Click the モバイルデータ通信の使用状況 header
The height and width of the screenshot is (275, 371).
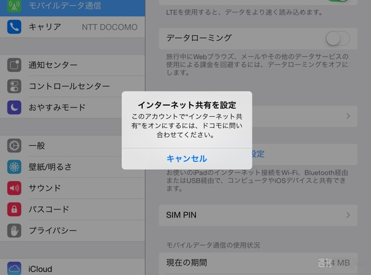[213, 245]
